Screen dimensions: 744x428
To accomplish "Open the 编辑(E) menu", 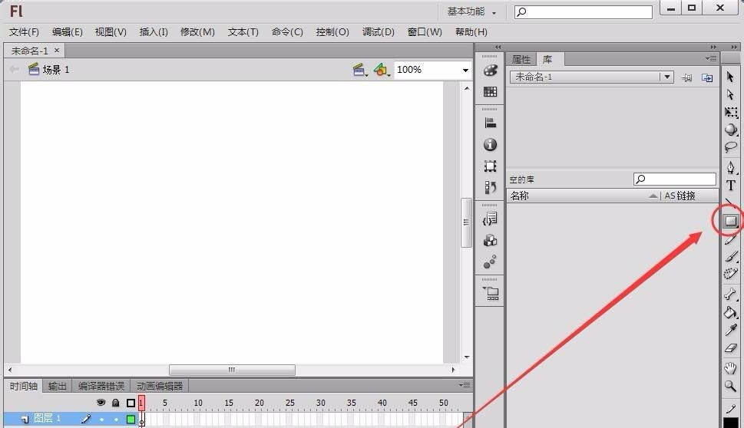I will tap(67, 31).
